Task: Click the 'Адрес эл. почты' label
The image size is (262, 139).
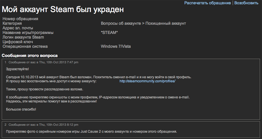Action: (18, 28)
